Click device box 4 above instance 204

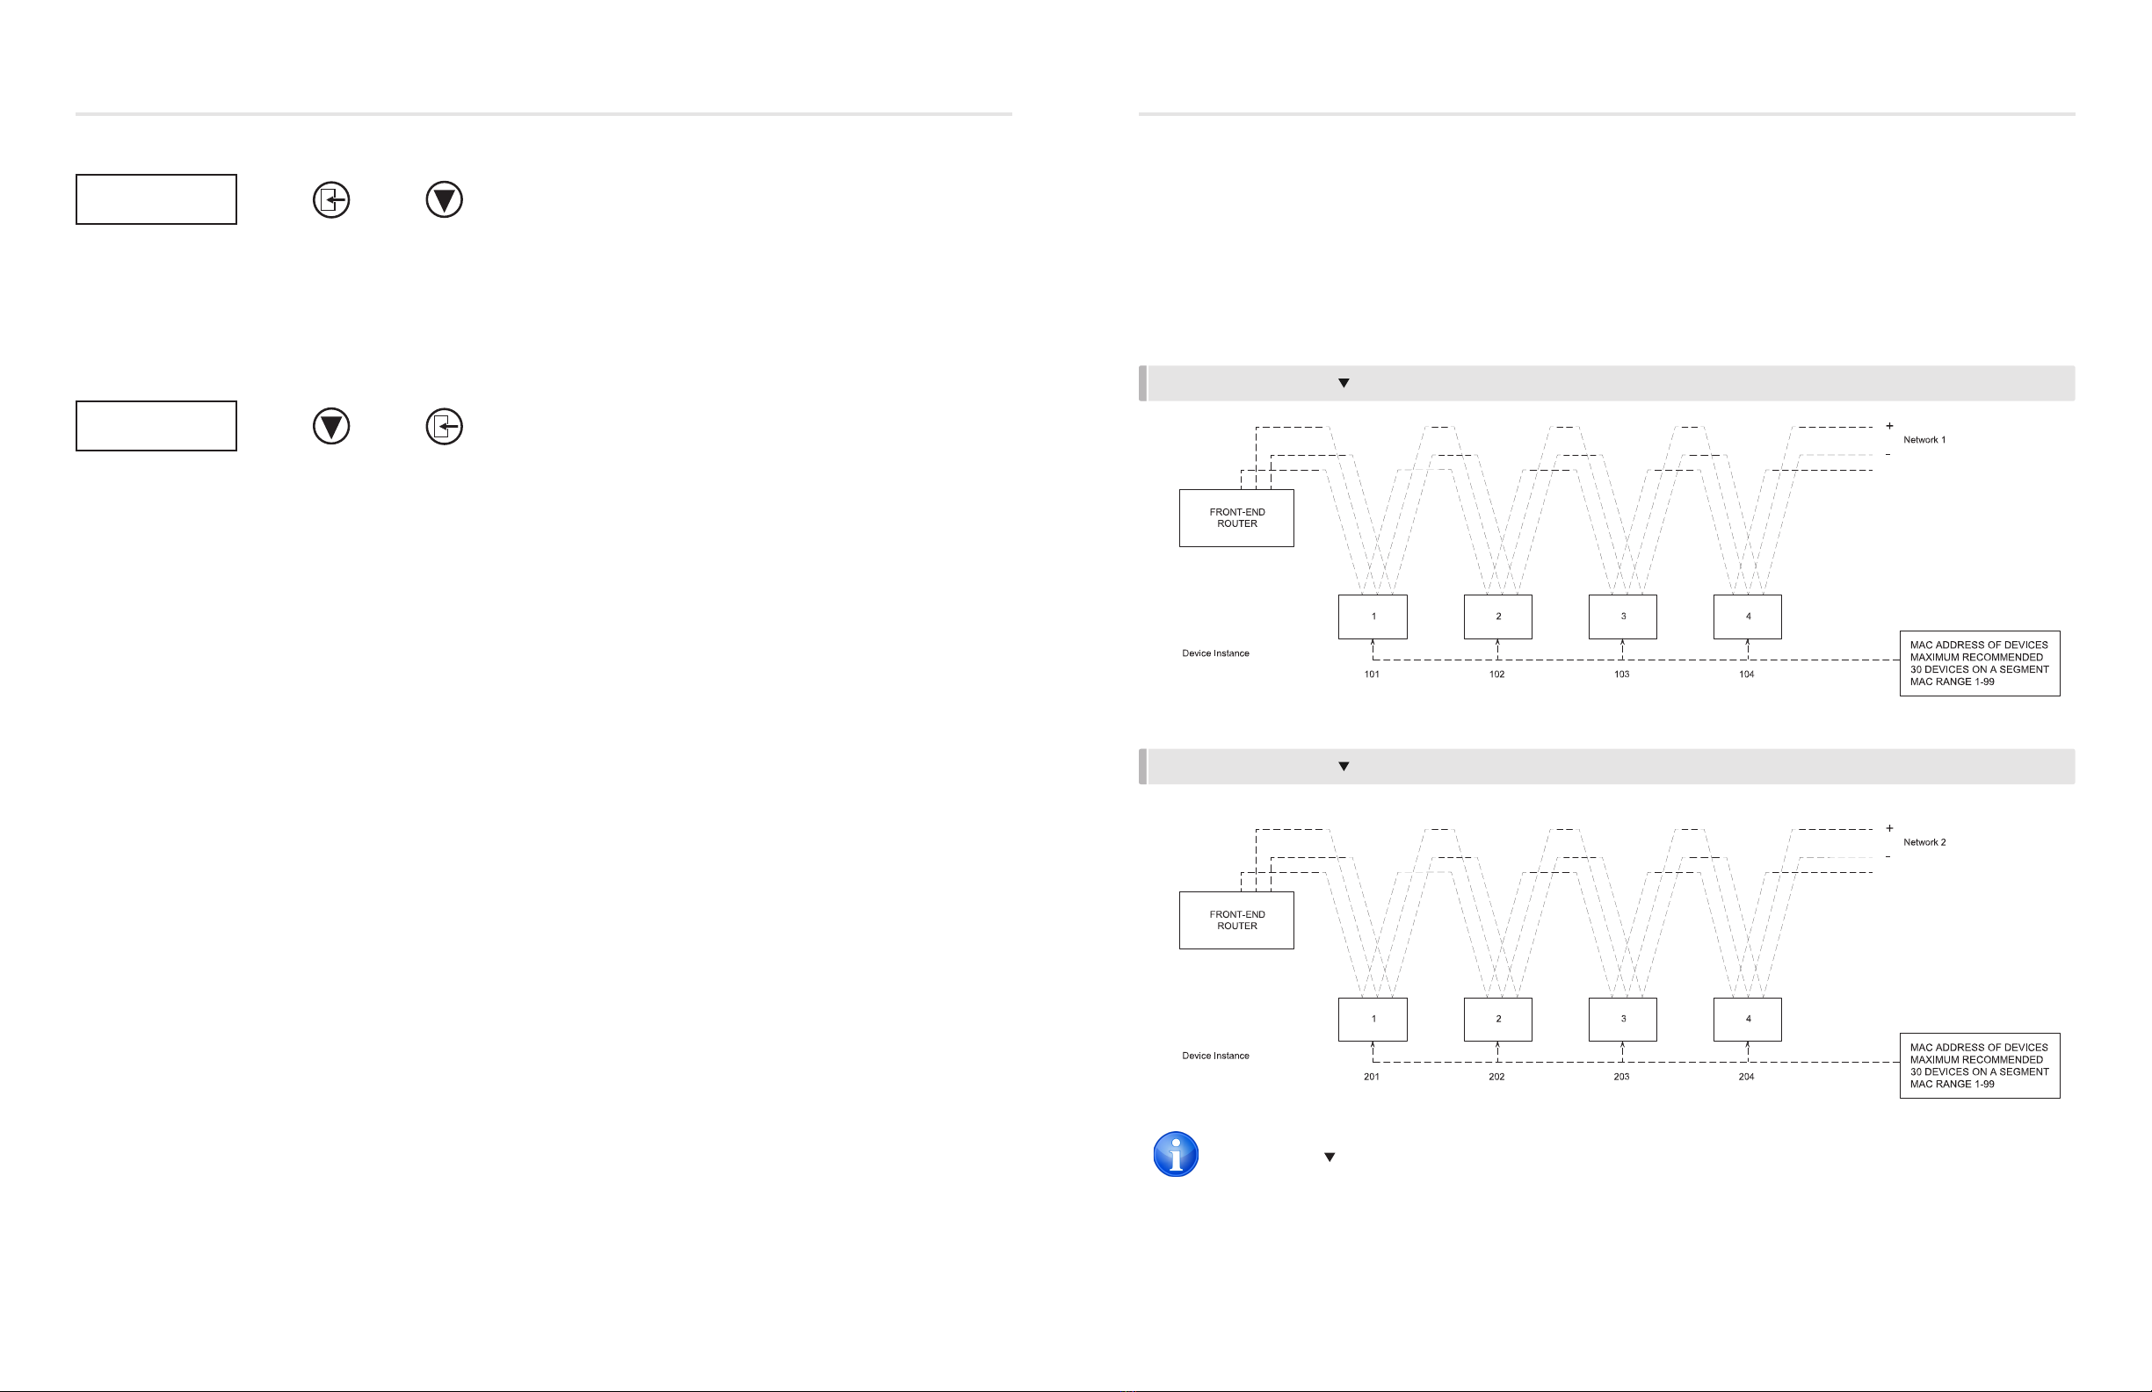[x=1747, y=1020]
